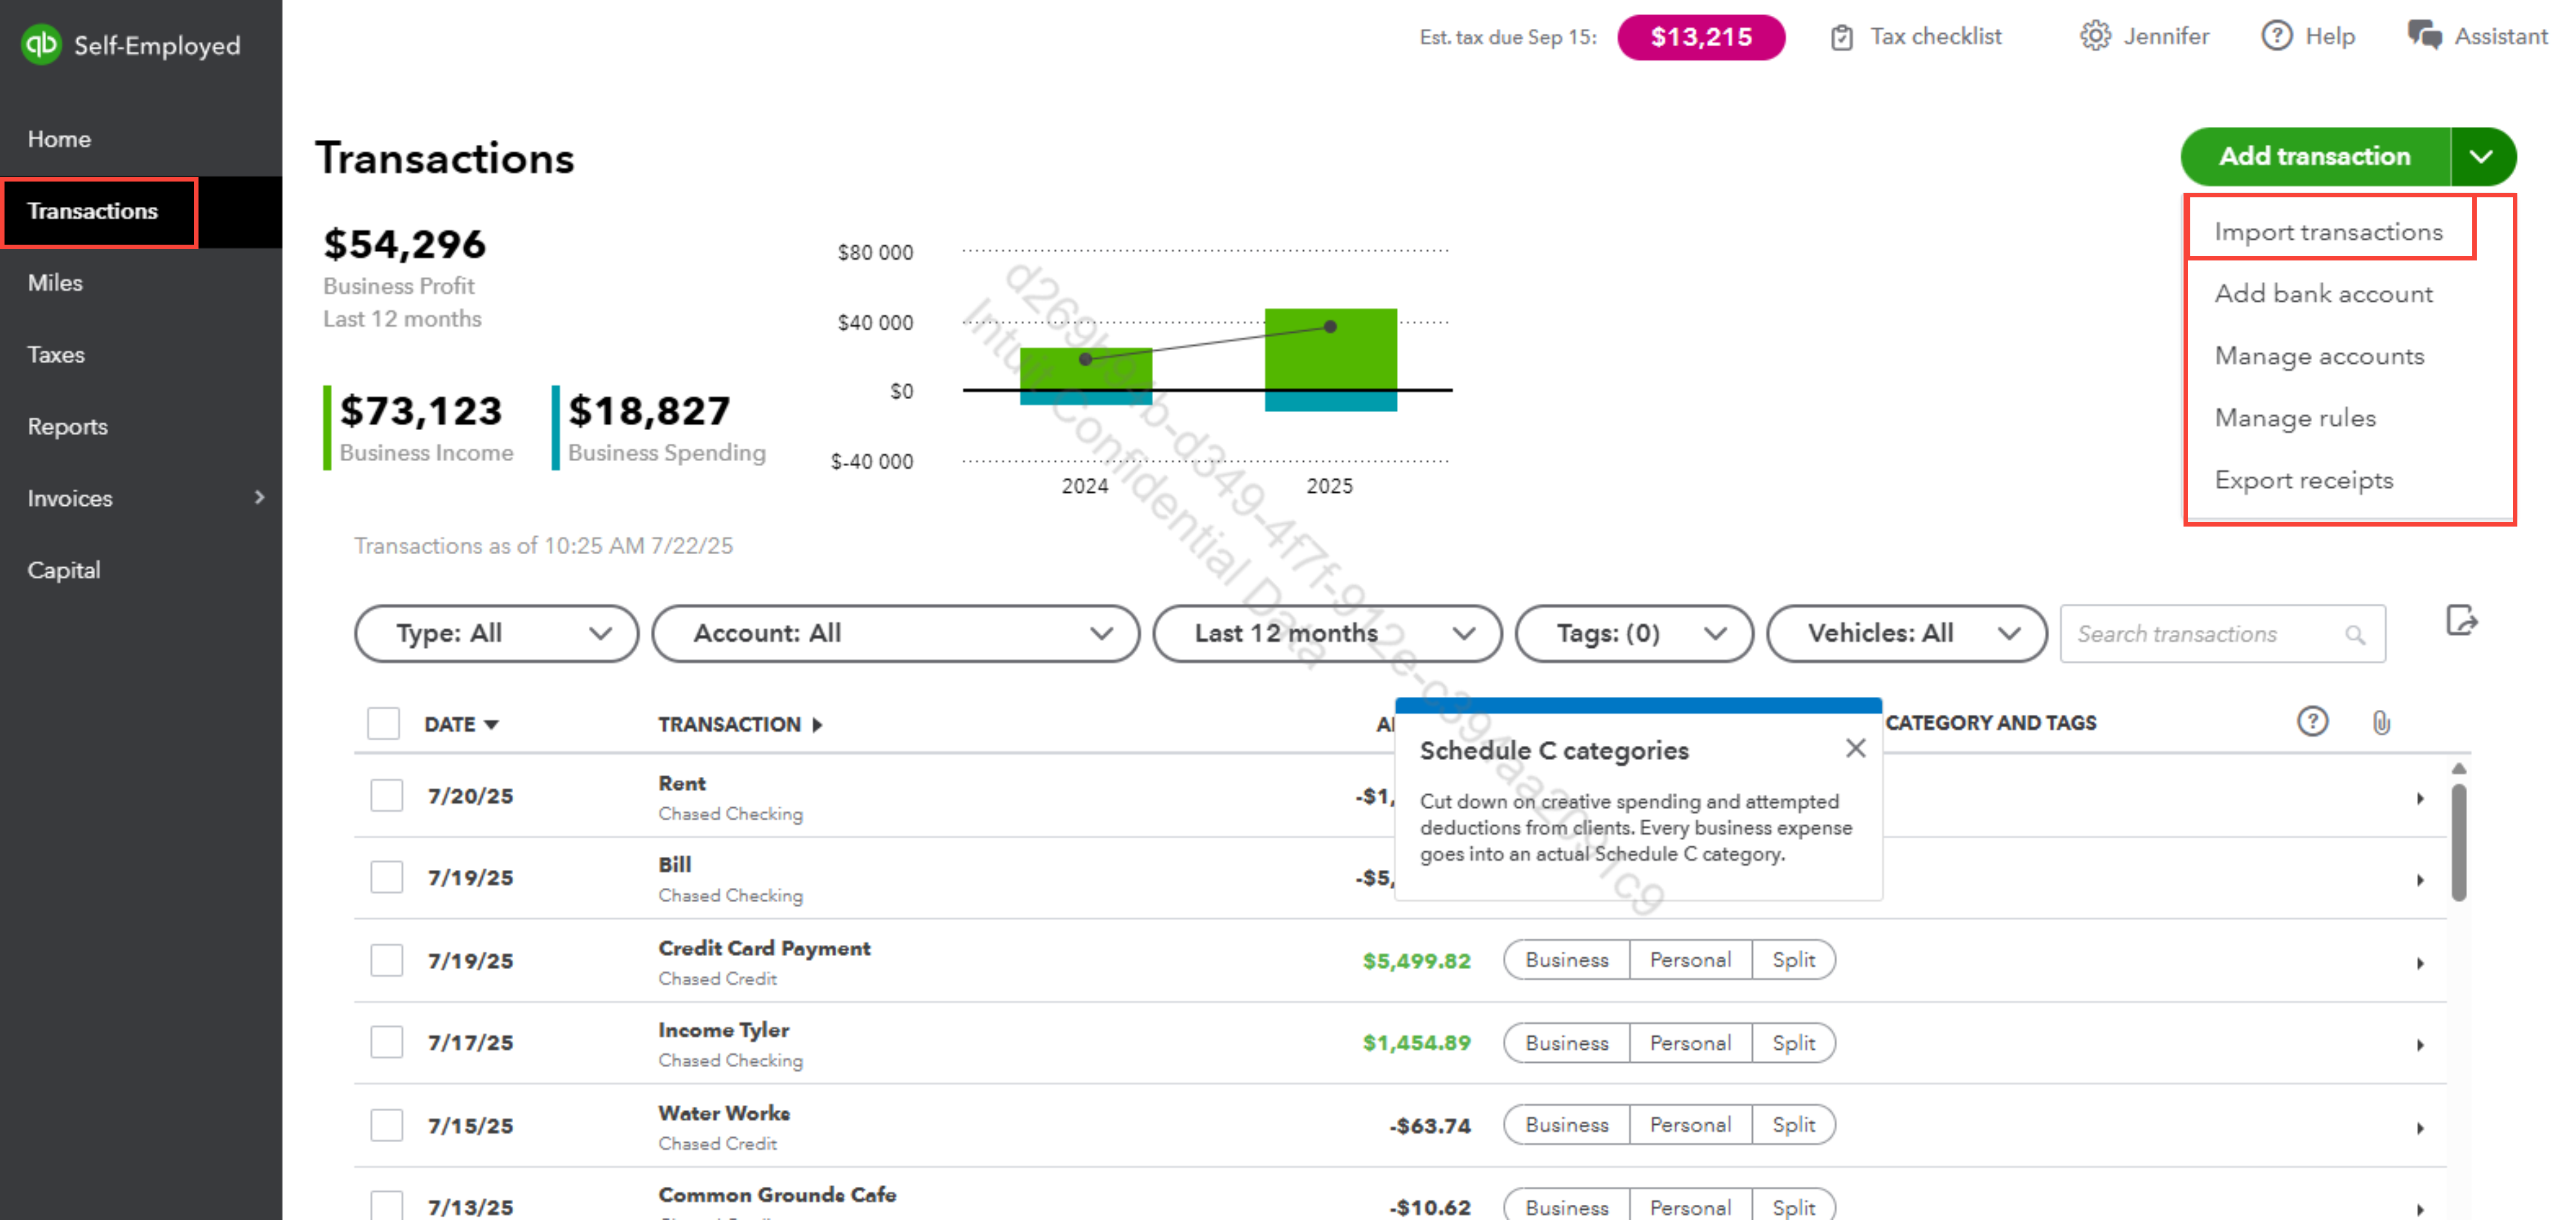
Task: Expand the Credit Card Payment row arrow
Action: tap(2420, 963)
